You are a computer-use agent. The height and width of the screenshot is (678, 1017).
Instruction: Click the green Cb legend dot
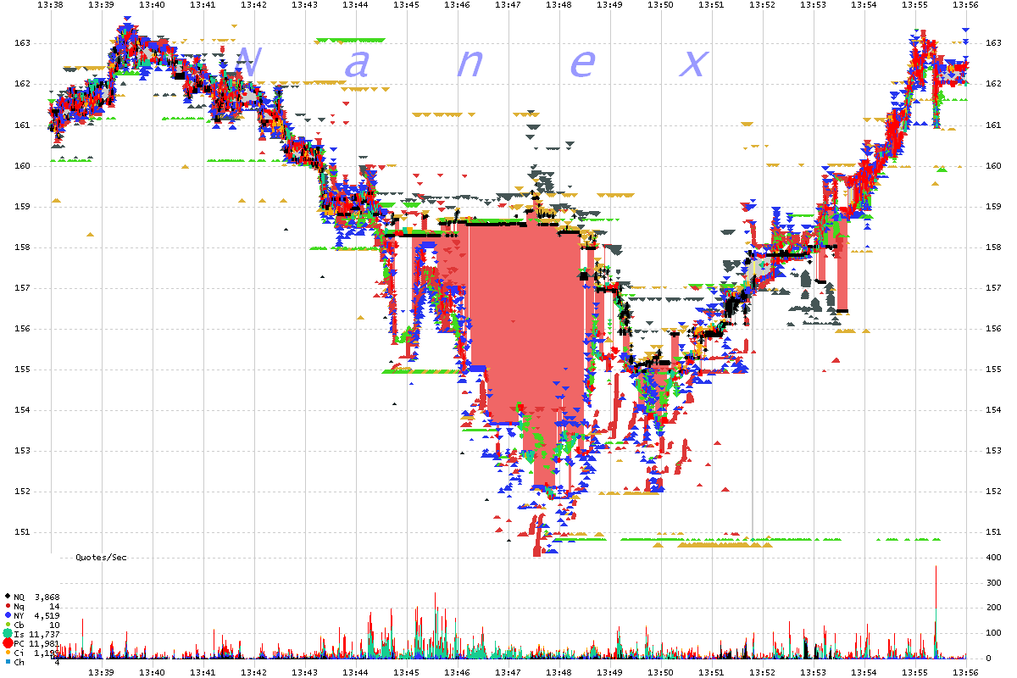pyautogui.click(x=8, y=625)
